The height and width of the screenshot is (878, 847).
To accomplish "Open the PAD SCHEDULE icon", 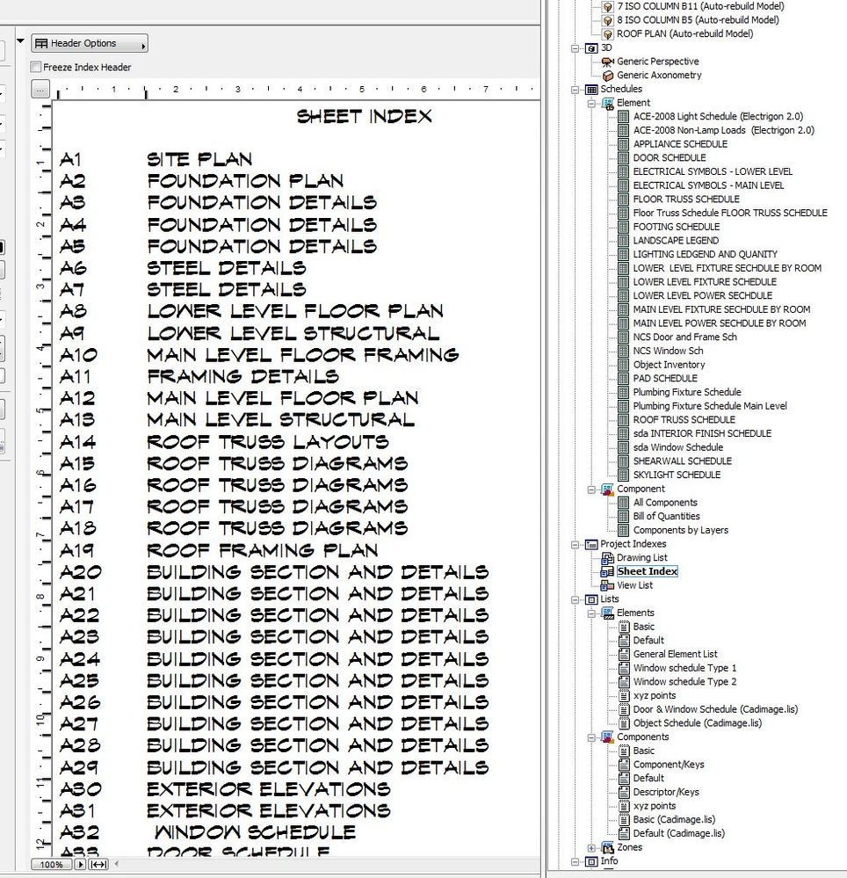I will tap(623, 379).
